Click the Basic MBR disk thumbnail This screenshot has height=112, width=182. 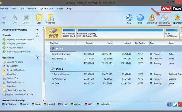54,33
